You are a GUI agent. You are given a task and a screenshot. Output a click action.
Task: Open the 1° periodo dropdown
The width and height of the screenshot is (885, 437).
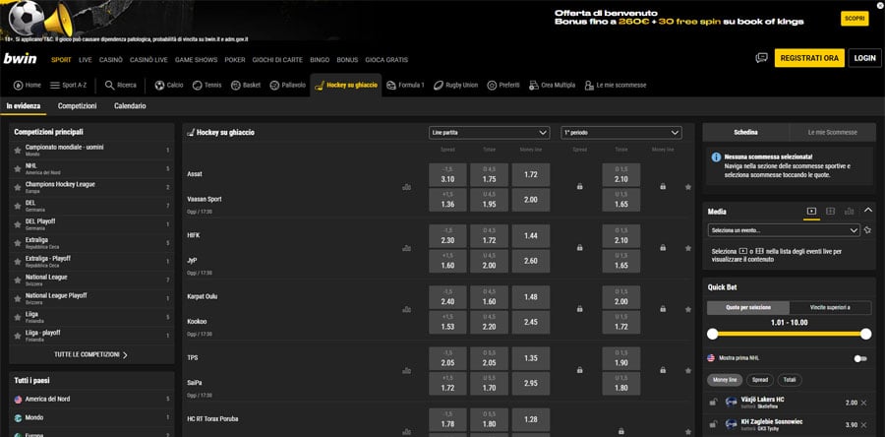pos(621,133)
